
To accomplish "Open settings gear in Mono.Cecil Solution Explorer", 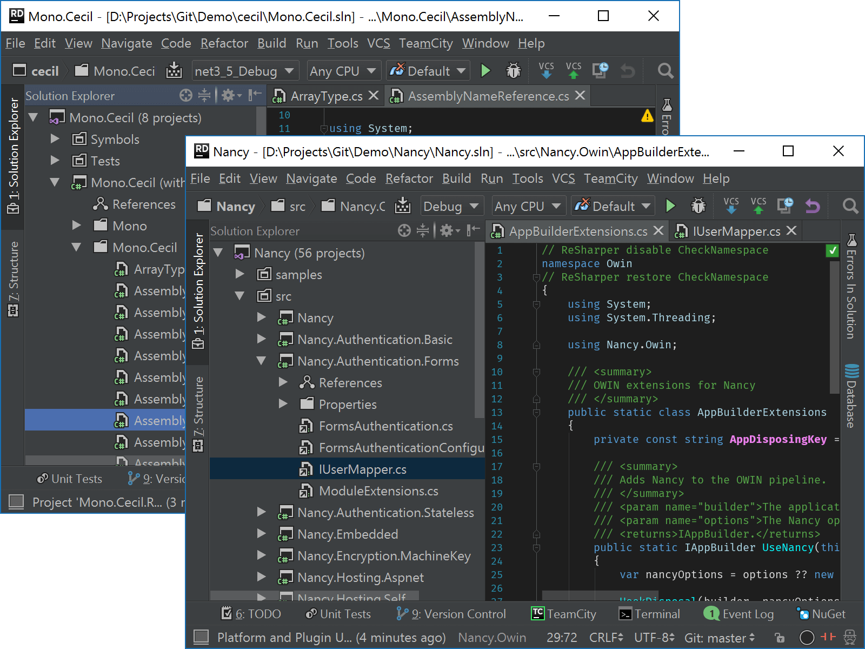I will click(x=231, y=96).
